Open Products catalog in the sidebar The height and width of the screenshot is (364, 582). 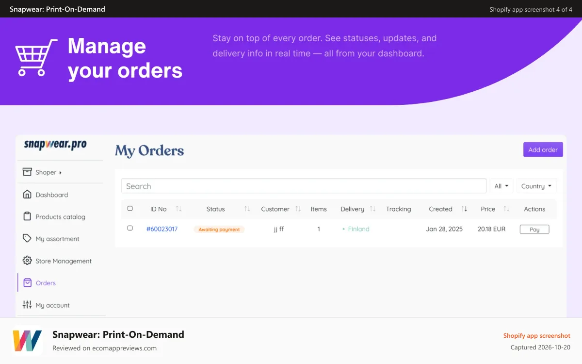(60, 216)
